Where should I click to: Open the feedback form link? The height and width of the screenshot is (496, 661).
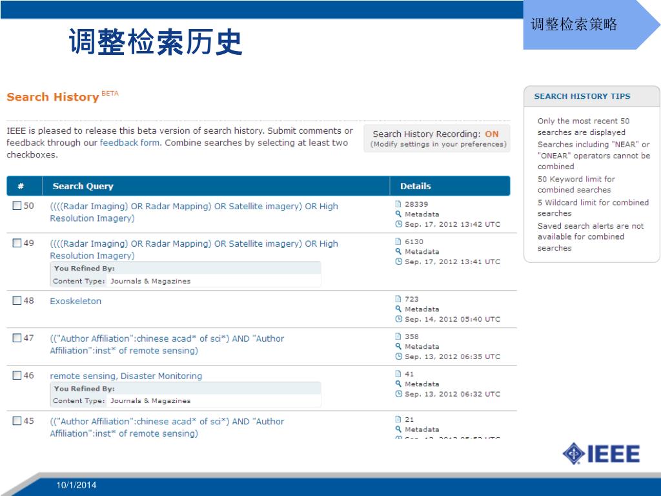[129, 143]
